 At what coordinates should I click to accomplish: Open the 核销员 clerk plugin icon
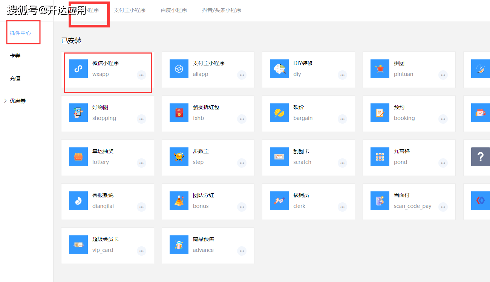(279, 201)
